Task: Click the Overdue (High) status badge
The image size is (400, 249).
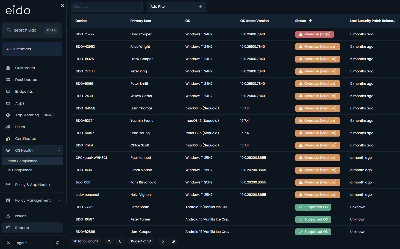Action: [315, 34]
